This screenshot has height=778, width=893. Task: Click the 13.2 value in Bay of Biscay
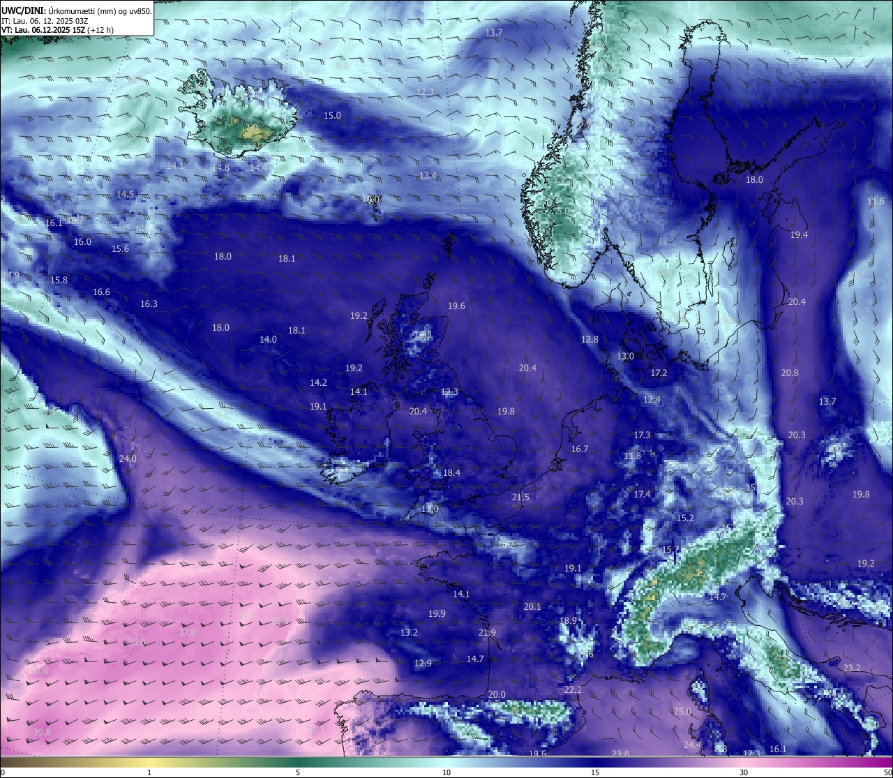pyautogui.click(x=409, y=633)
